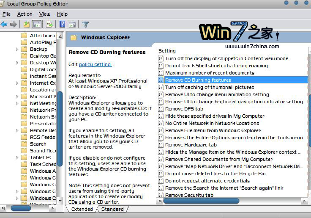This screenshot has width=311, height=218.
Task: Click the Search folder icon in tree
Action: click(x=24, y=144)
